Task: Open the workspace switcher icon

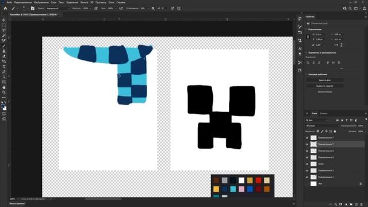Action: pyautogui.click(x=356, y=8)
